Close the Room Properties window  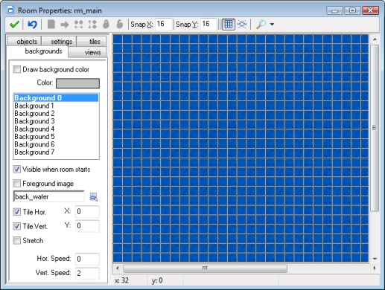(x=370, y=10)
